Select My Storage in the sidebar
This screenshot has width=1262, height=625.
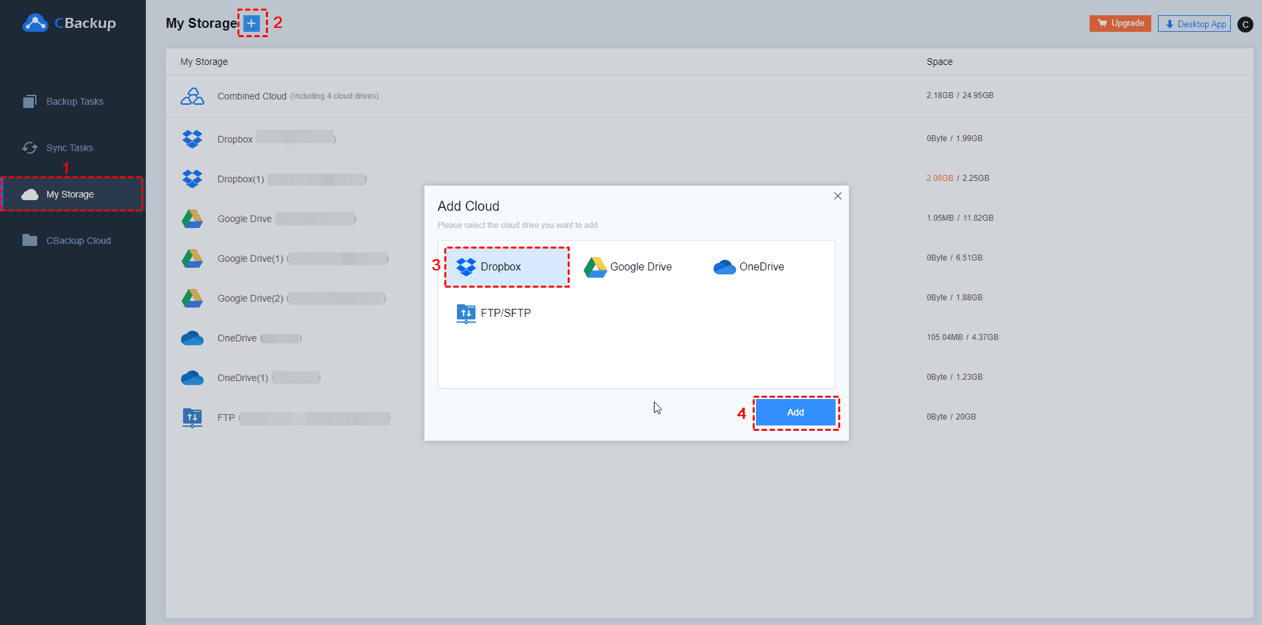coord(73,194)
